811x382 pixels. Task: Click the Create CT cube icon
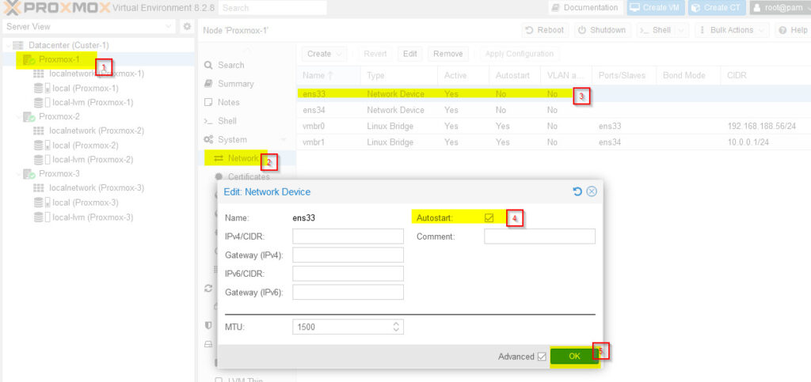point(696,8)
